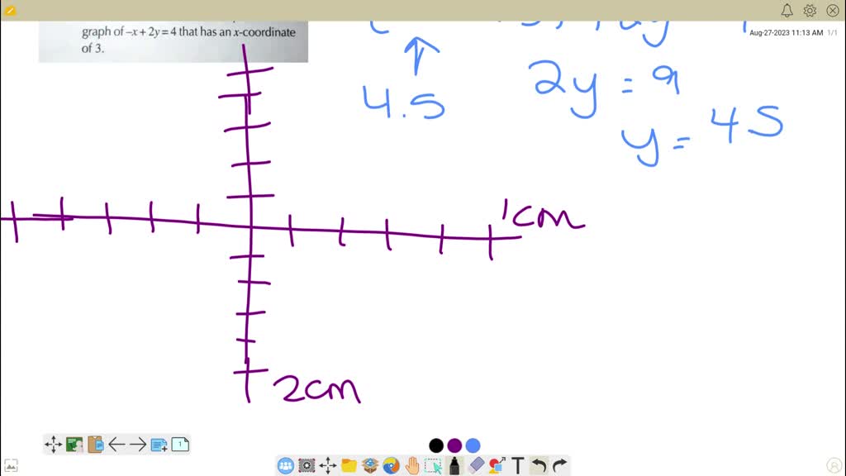Screen dimensions: 846x476
Task: Activate the Text tool
Action: [x=518, y=465]
